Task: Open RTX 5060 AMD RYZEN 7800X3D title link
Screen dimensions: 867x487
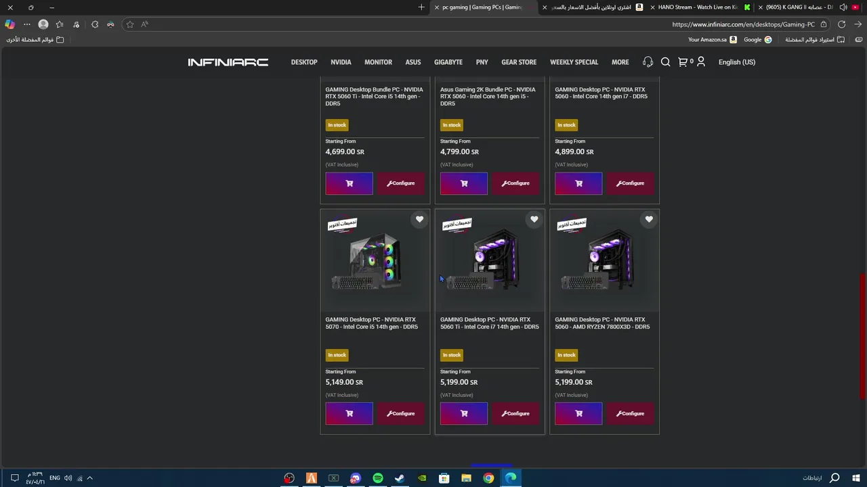Action: coord(602,323)
